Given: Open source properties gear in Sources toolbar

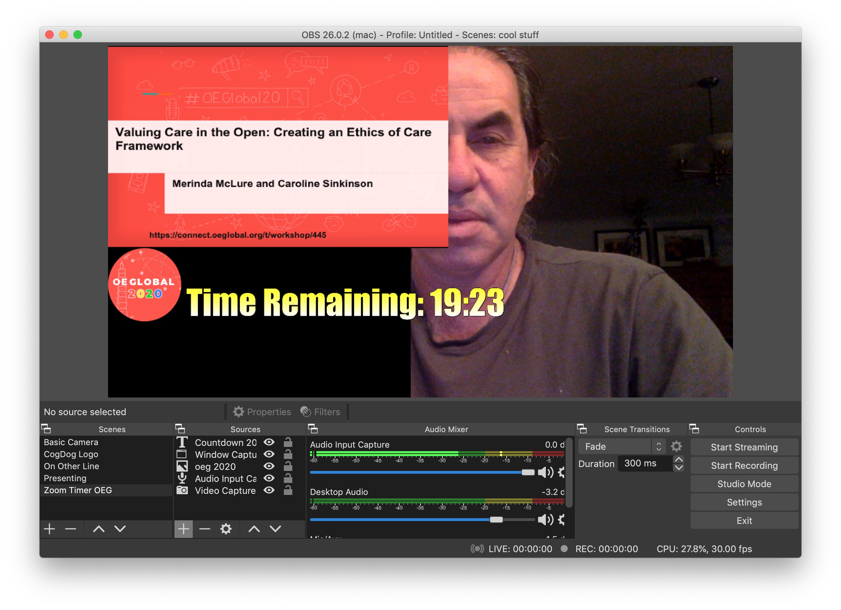Looking at the screenshot, I should 226,529.
